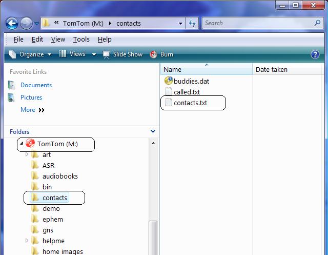
Task: Select the bin folder
Action: coord(47,187)
